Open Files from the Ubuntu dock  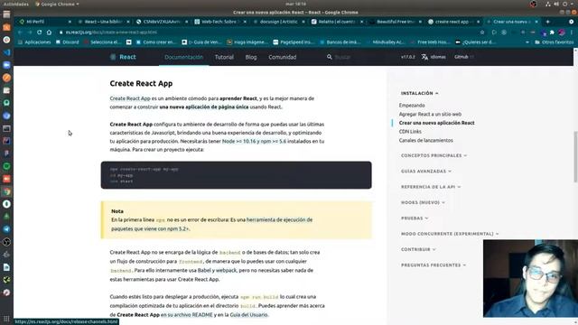[6, 14]
